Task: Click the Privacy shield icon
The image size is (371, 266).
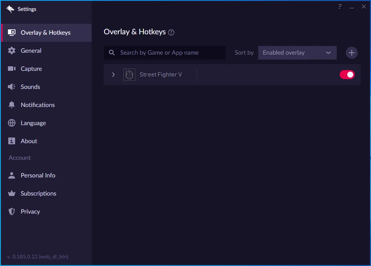Action: (12, 211)
